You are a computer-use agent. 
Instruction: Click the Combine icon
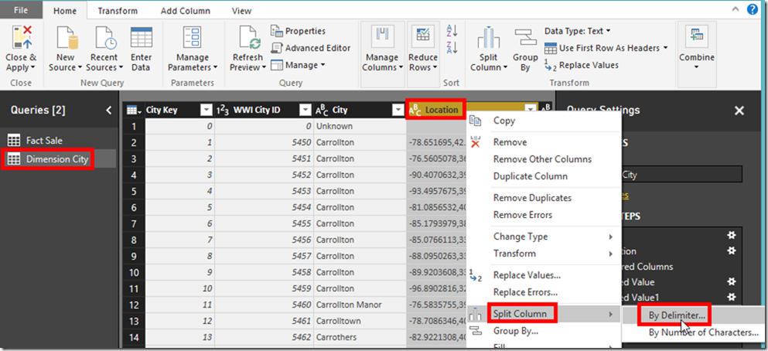tap(697, 38)
